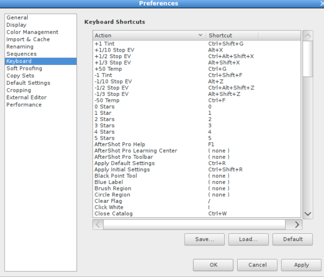This screenshot has width=324, height=277.
Task: Select the '+1/10 Stop EV' action row
Action: 197,50
